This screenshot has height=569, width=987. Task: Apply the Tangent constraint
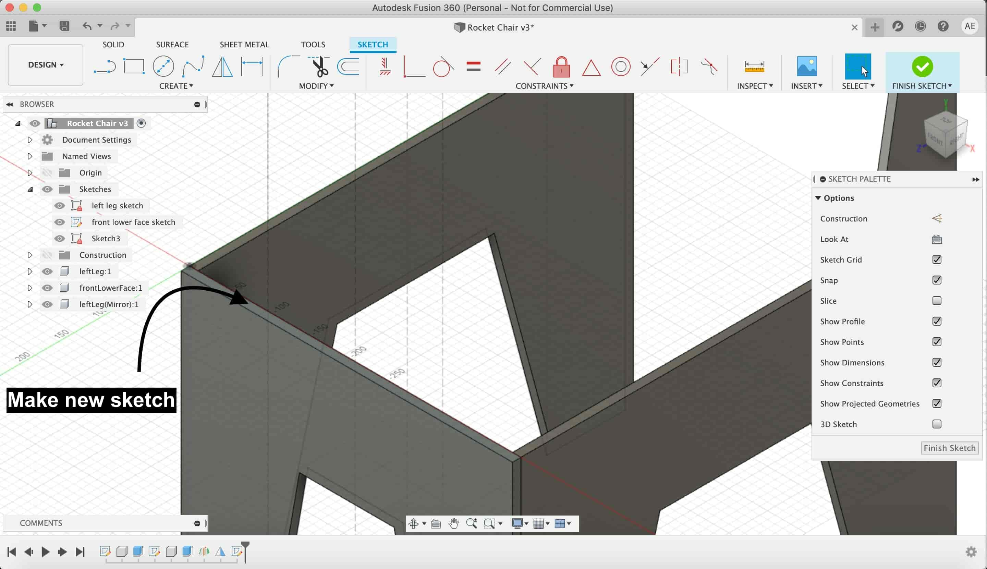click(x=443, y=66)
